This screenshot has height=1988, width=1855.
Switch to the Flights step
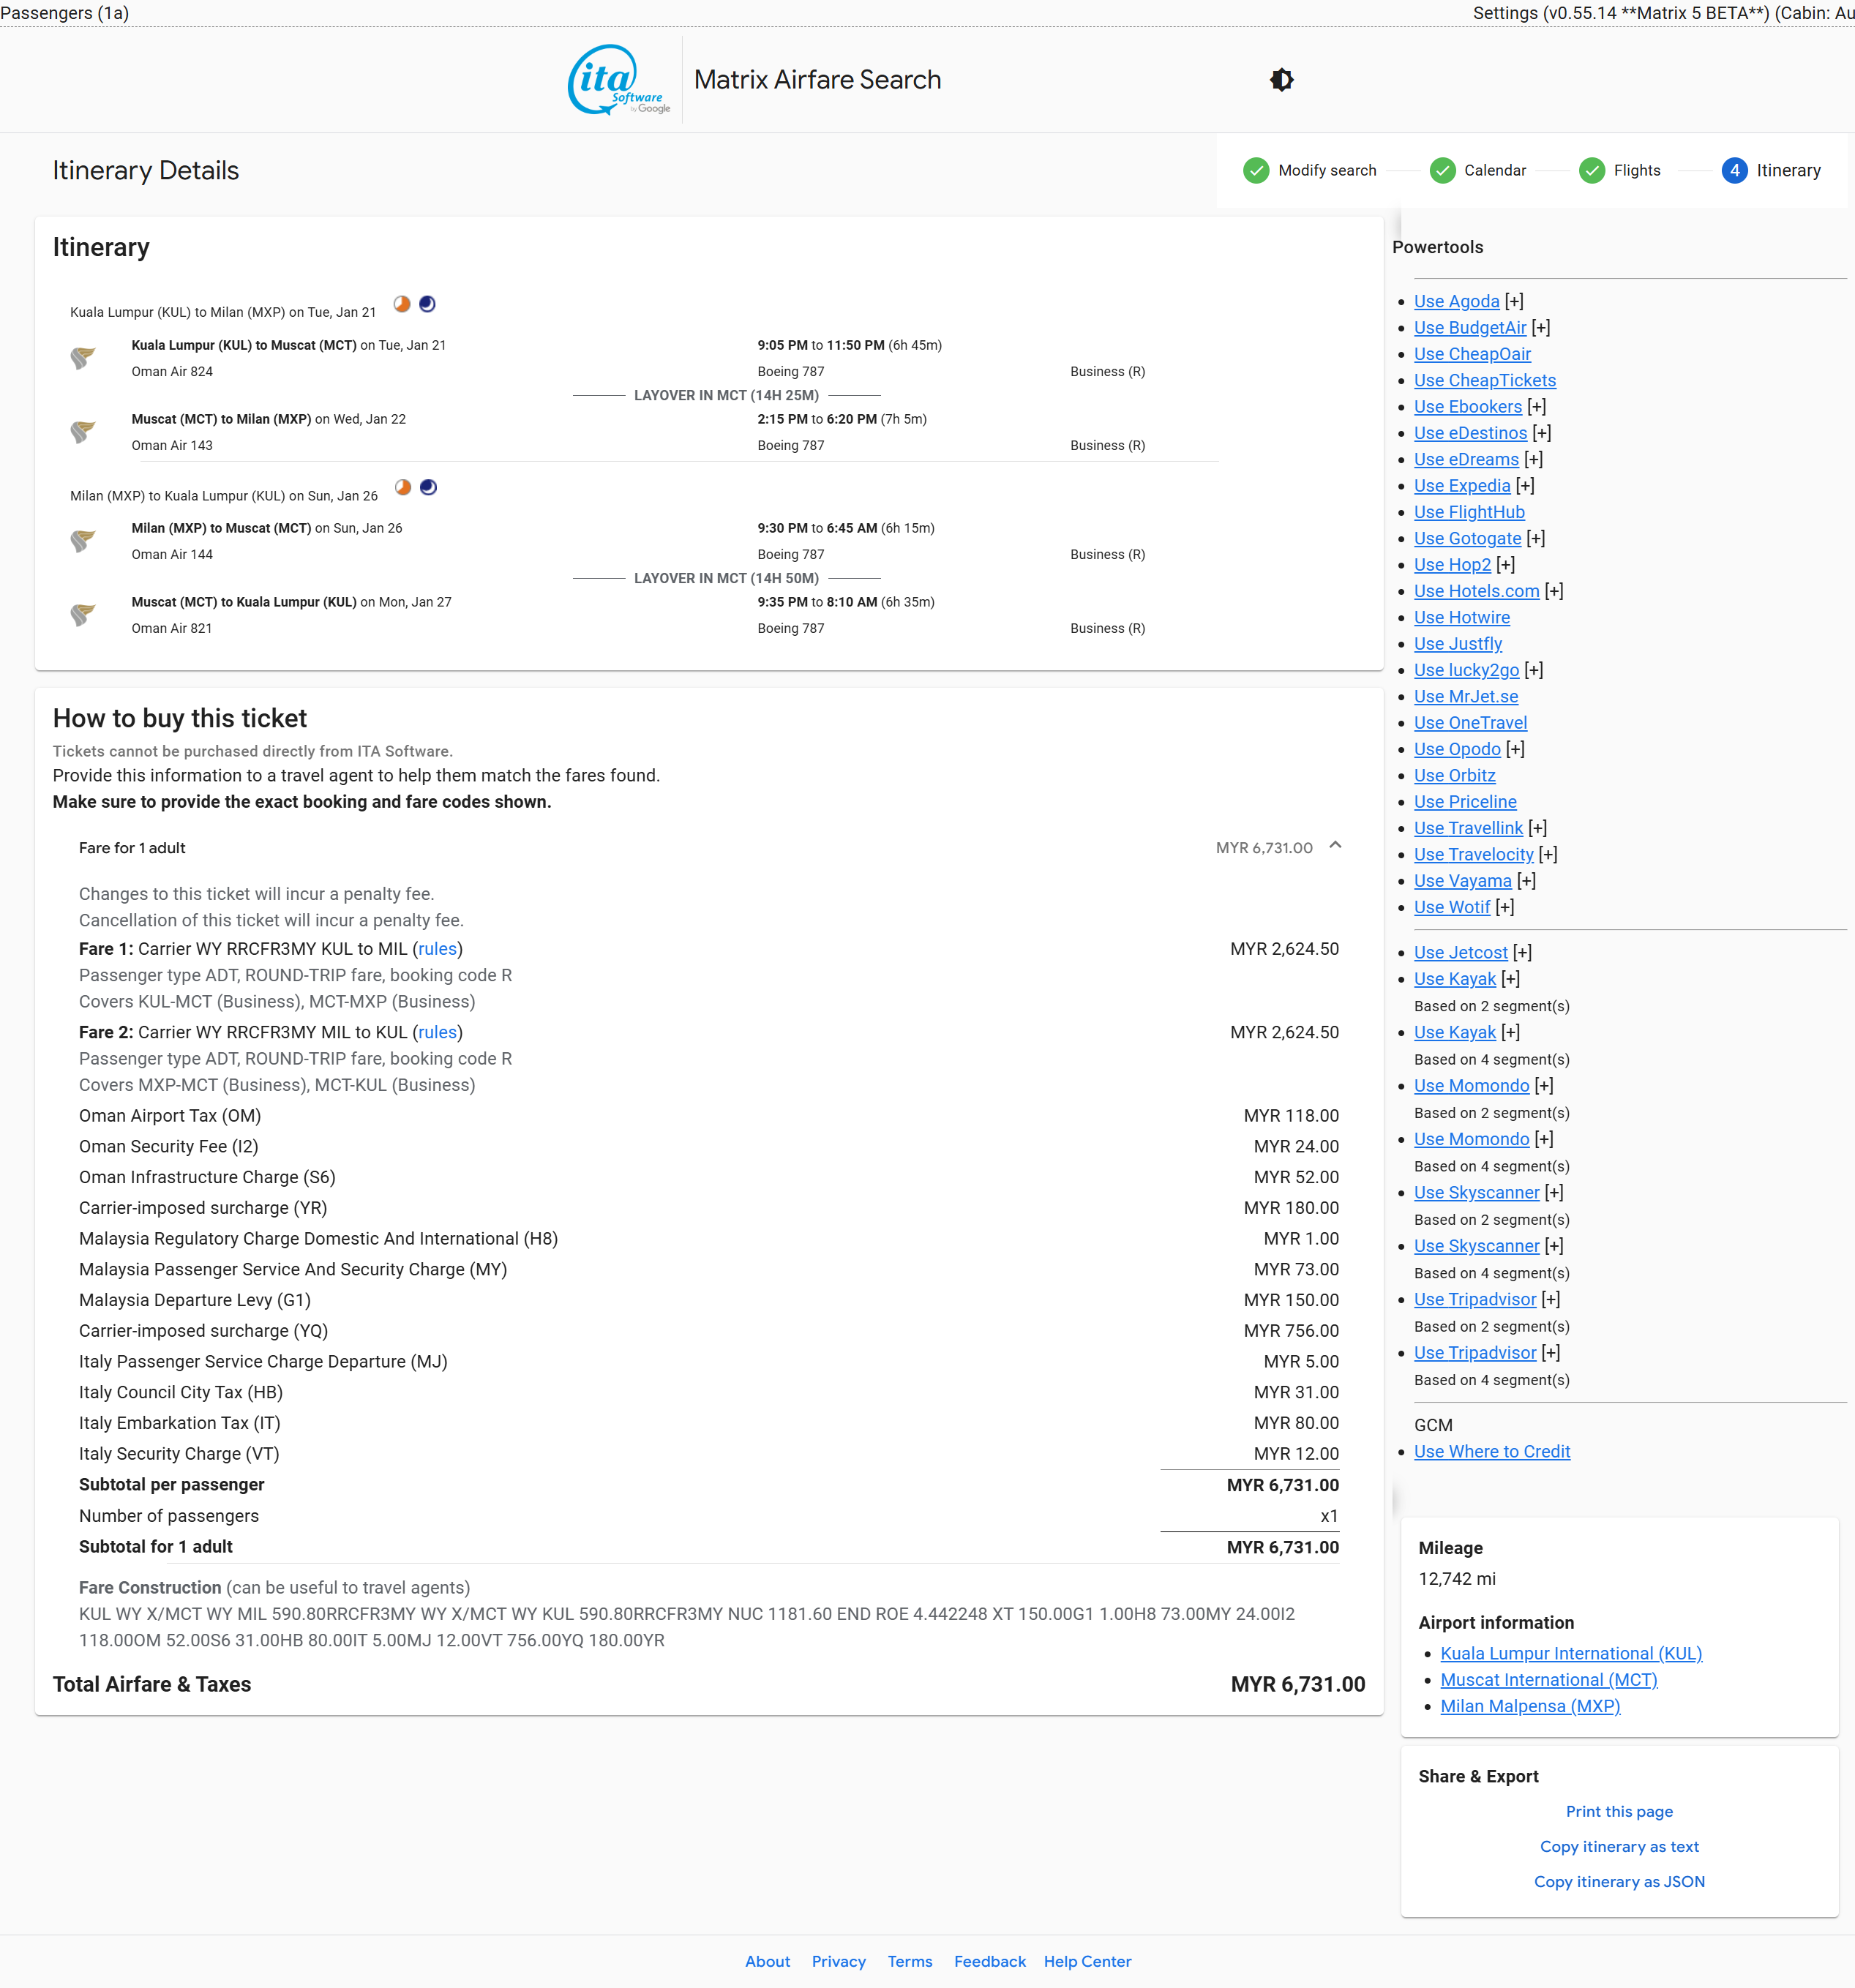(1636, 171)
